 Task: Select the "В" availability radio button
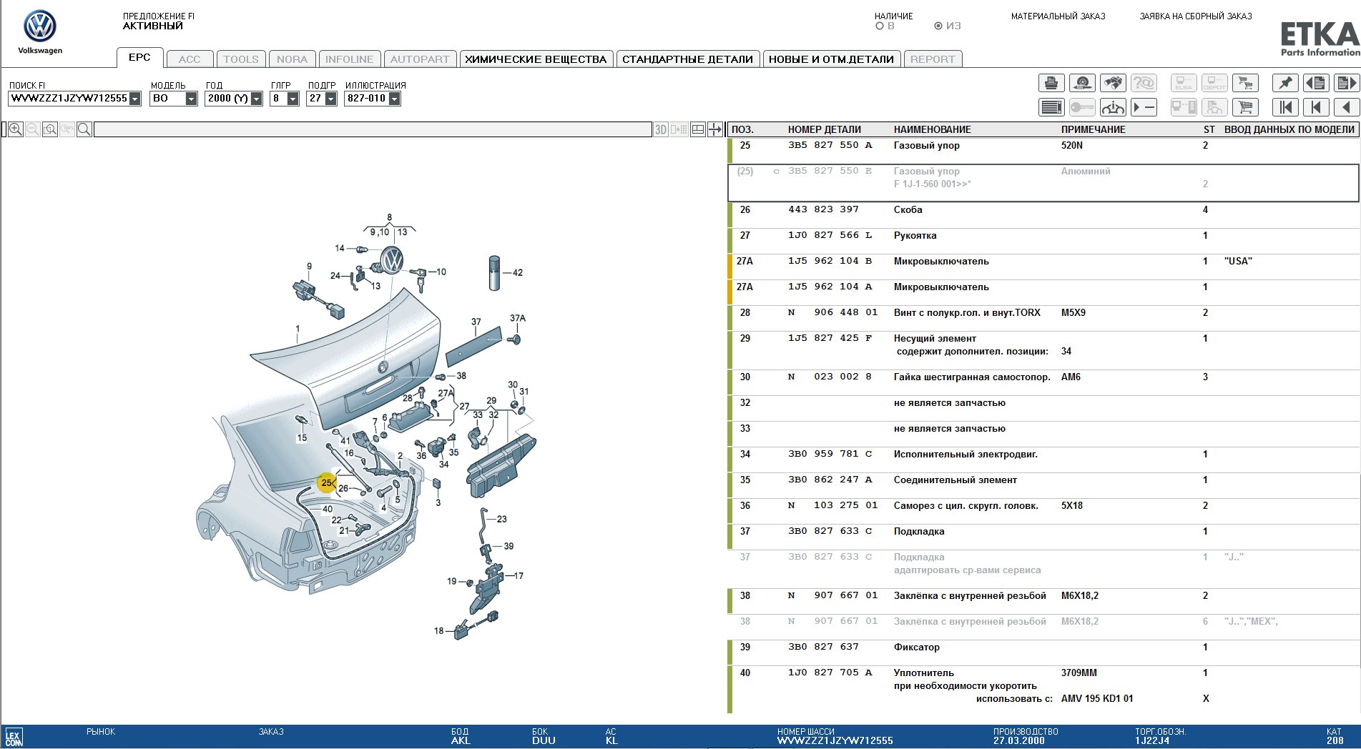(x=880, y=26)
